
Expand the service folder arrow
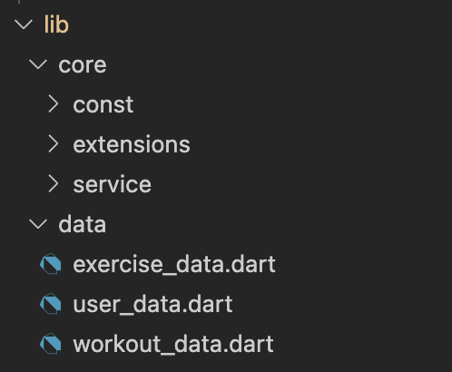click(x=54, y=184)
